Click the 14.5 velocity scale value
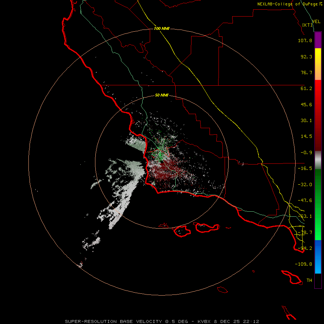Viewport: 324px width, 324px height. click(x=306, y=136)
